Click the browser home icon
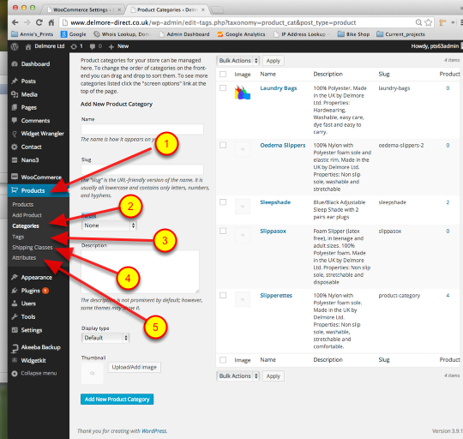The image size is (463, 439). point(51,22)
